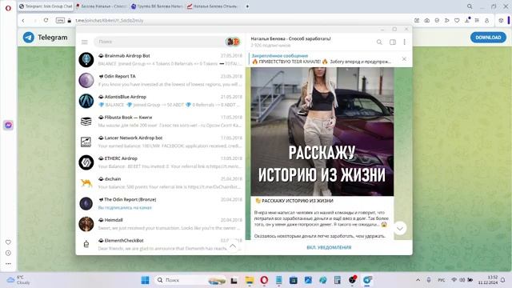Viewport: 512px width, 288px height.
Task: Switch to the Наталья Белова Отзывы tab
Action: (213, 6)
